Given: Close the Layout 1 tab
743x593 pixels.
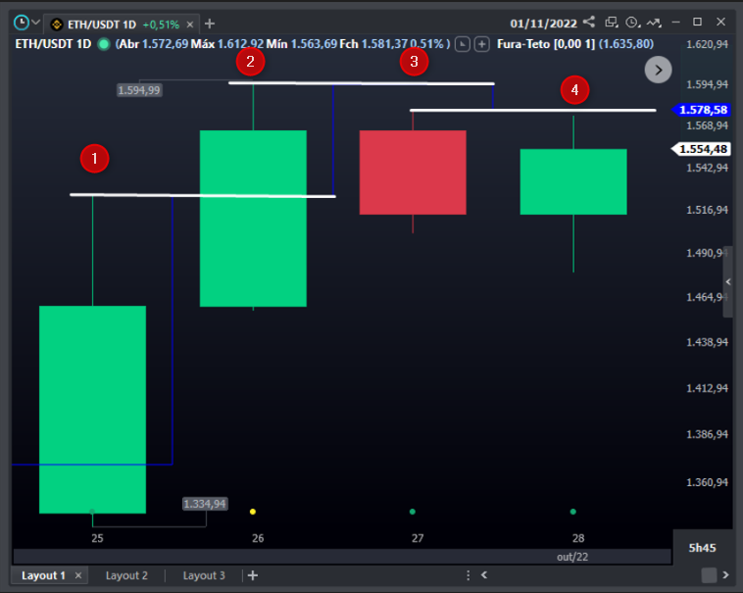Looking at the screenshot, I should click(x=78, y=575).
